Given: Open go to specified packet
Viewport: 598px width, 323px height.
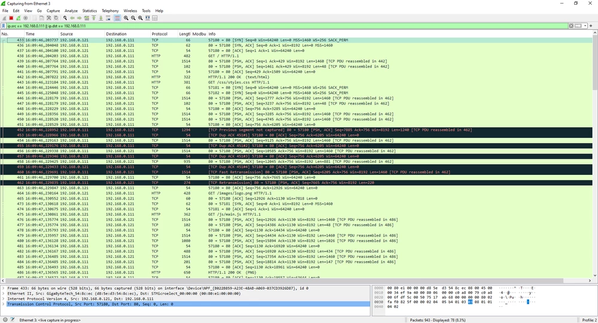Looking at the screenshot, I should click(x=87, y=18).
